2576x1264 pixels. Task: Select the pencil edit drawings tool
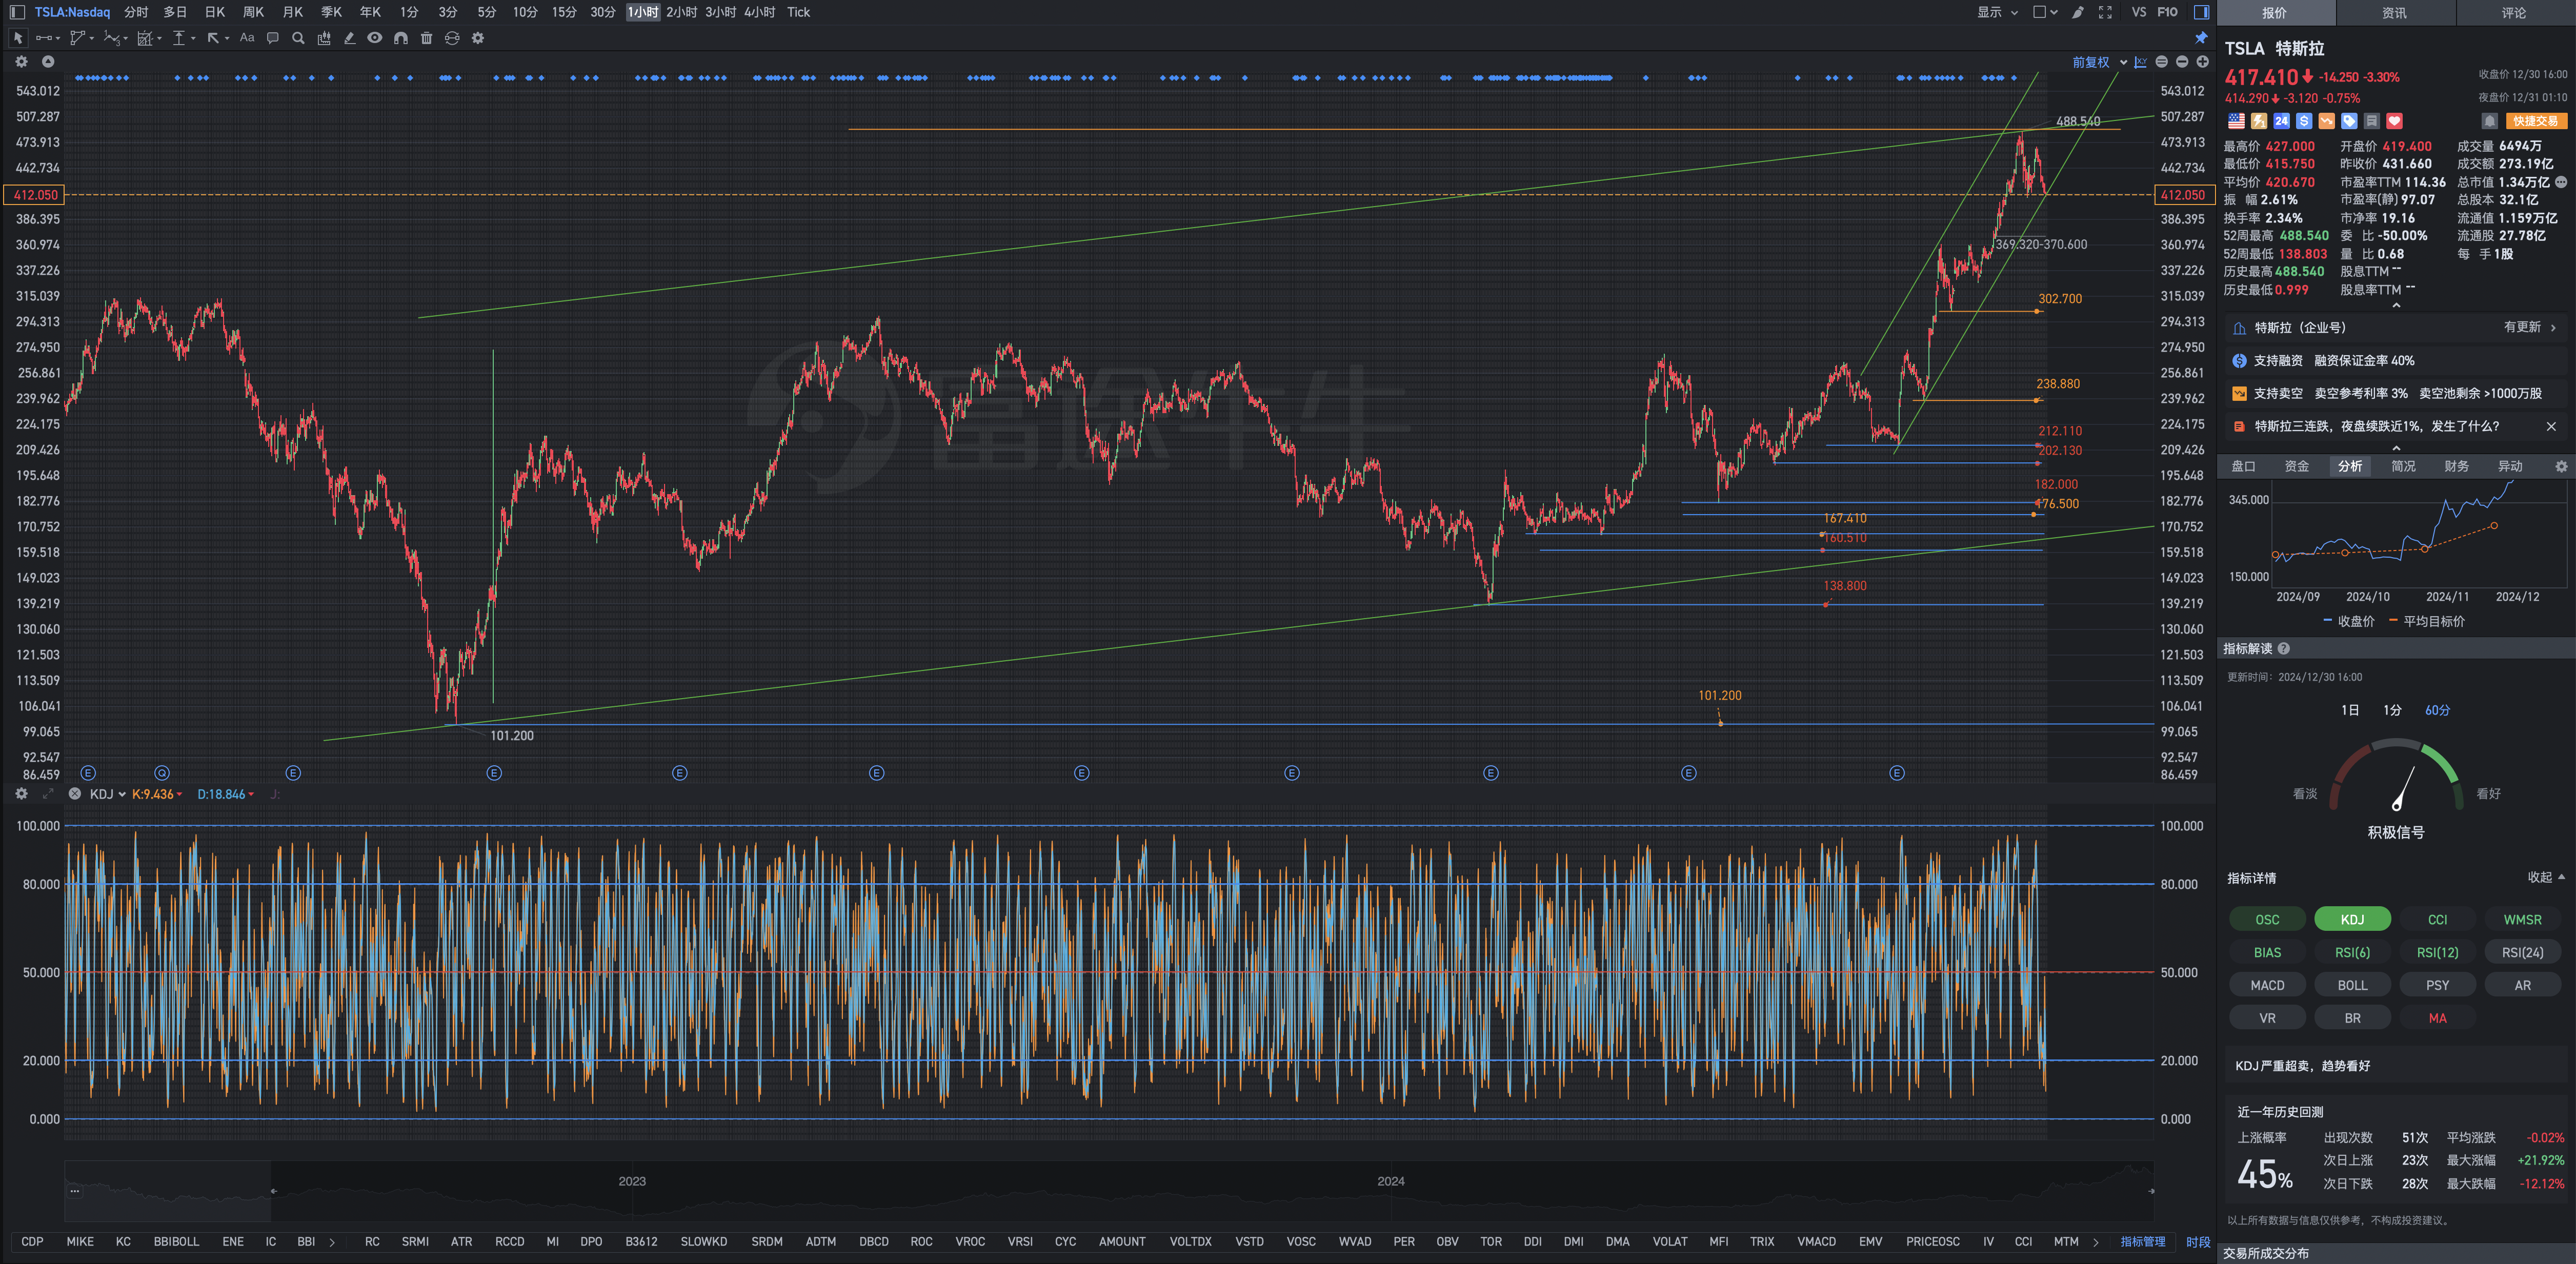349,38
